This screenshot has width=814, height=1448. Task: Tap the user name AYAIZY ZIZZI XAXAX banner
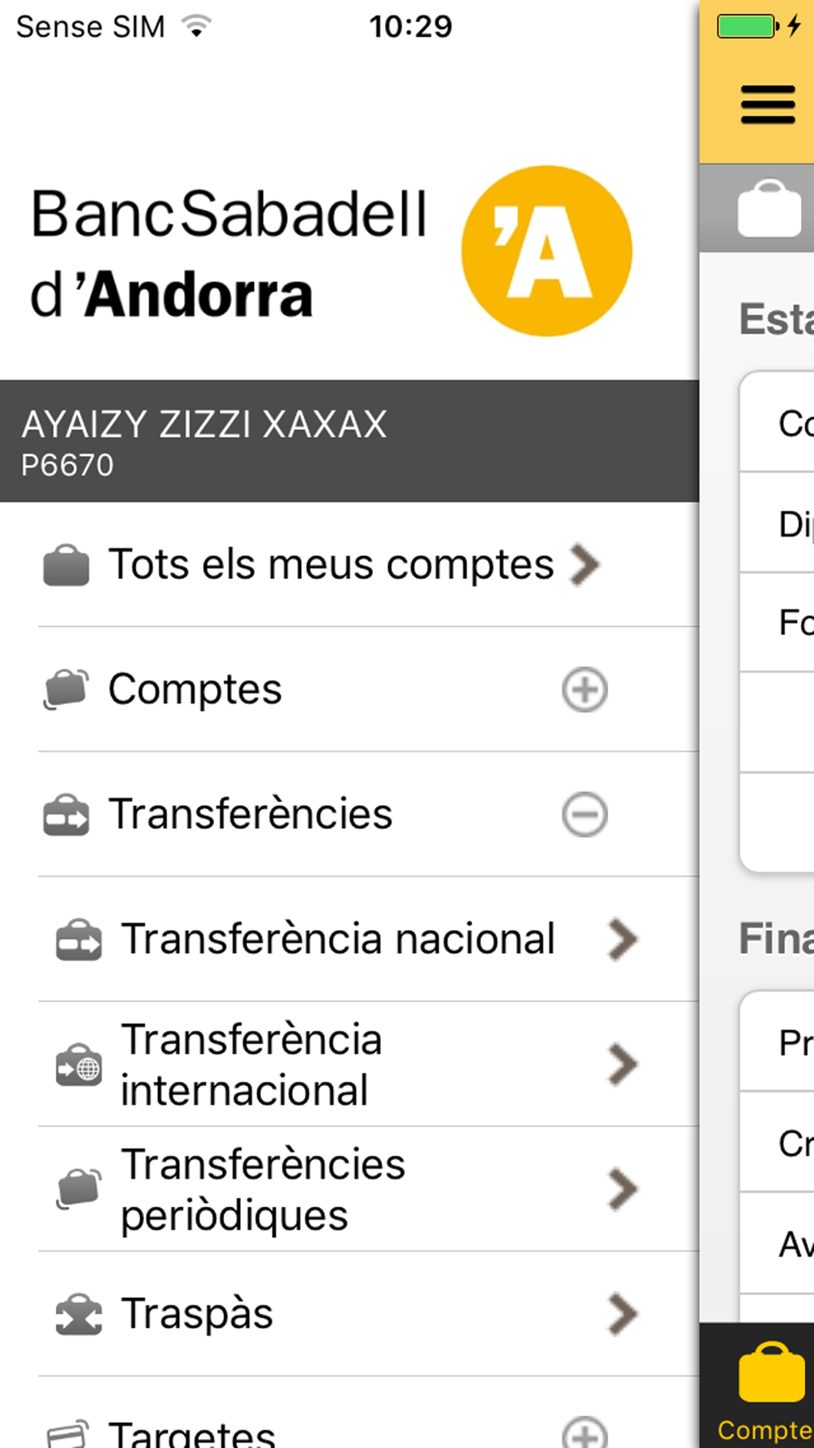tap(349, 441)
